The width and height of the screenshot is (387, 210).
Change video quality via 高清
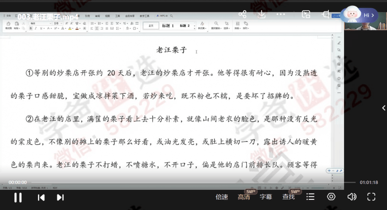tap(244, 197)
